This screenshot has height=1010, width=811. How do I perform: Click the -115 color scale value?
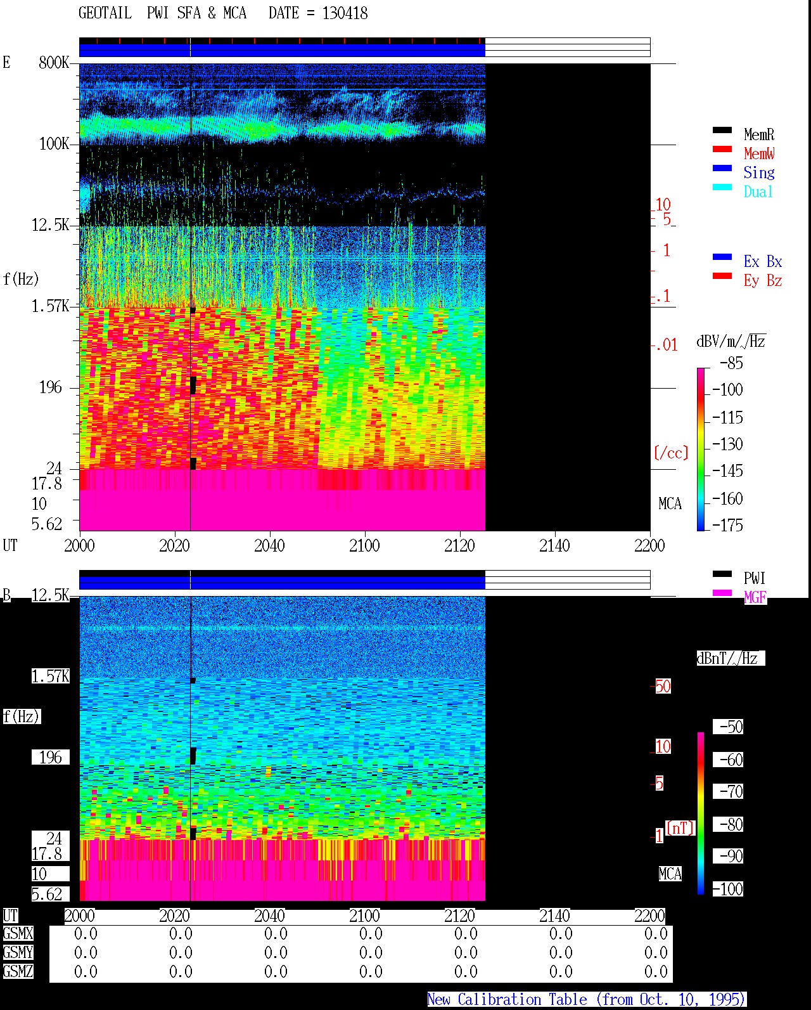pyautogui.click(x=727, y=417)
